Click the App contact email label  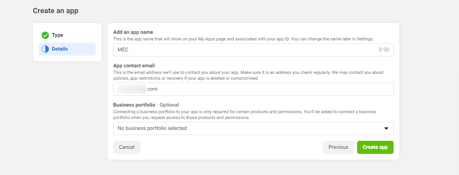[x=134, y=65]
